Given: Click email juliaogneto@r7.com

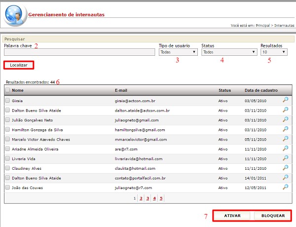Looking at the screenshot, I should point(133,188).
